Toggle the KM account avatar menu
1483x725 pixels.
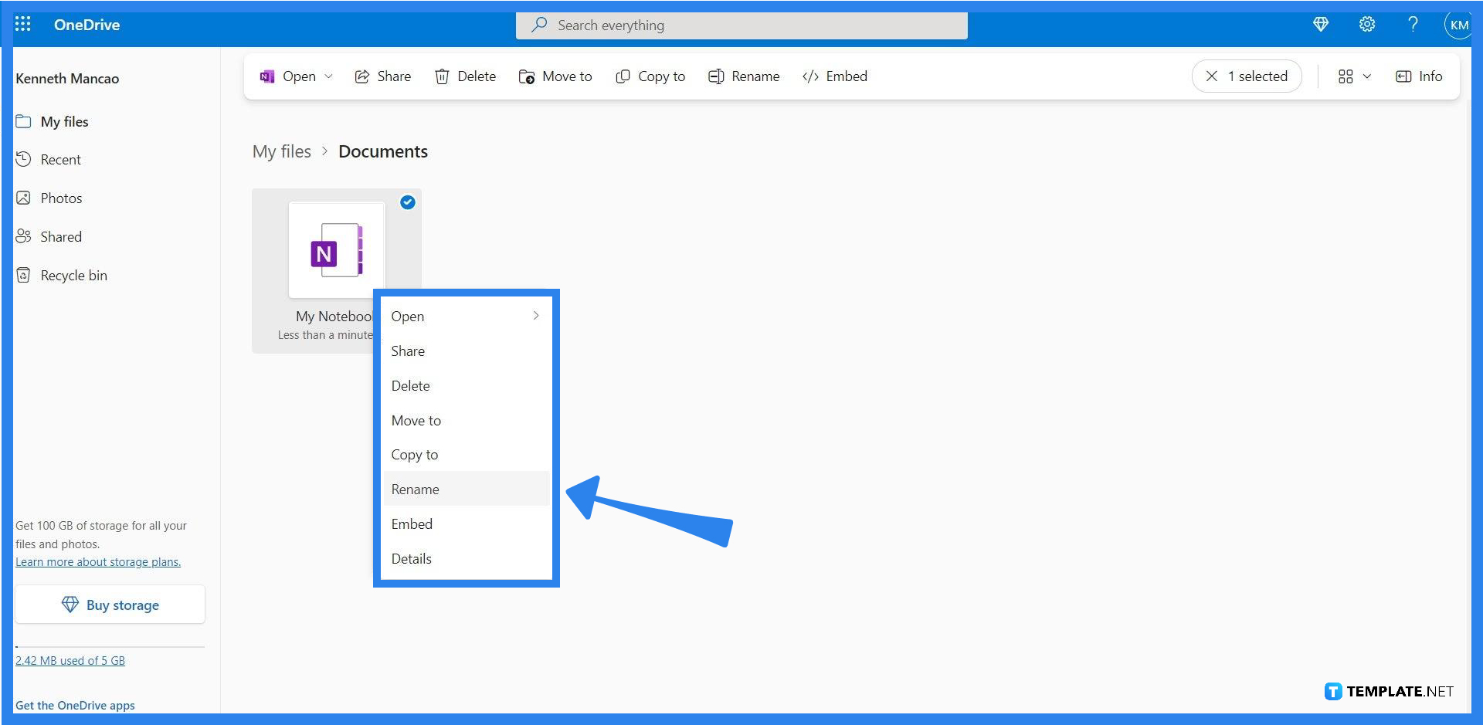point(1458,24)
